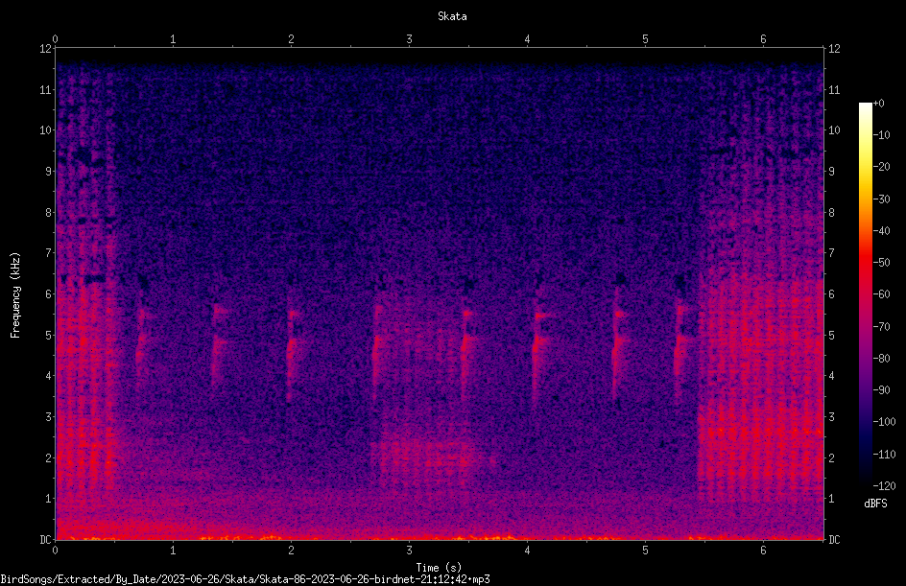
Task: Click the "5" tick on the right frequency axis
Action: click(831, 335)
